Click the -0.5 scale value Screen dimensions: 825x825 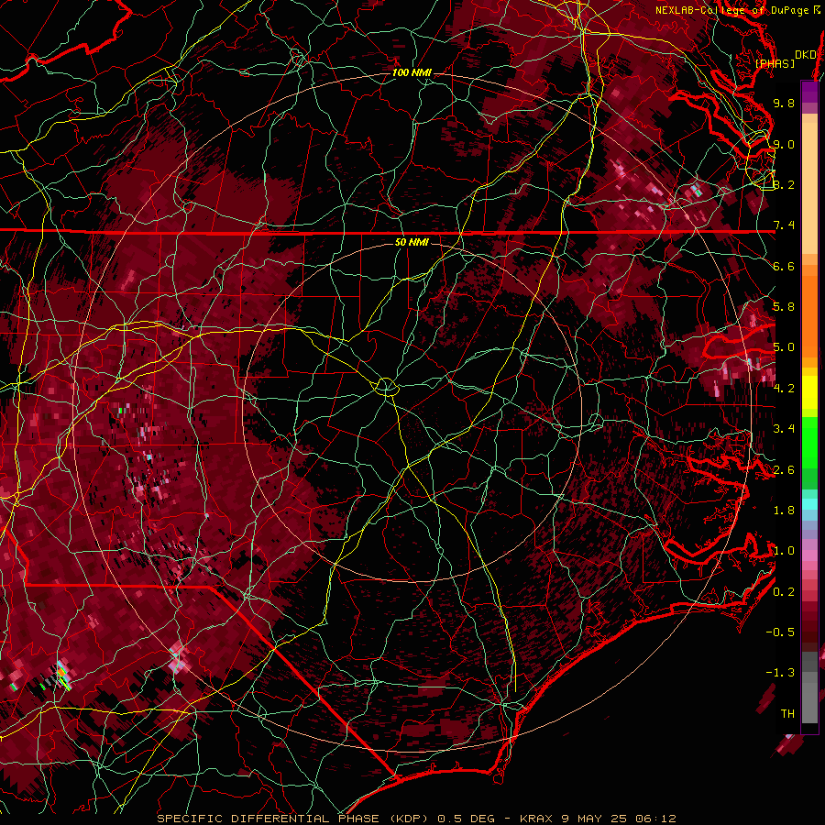780,632
